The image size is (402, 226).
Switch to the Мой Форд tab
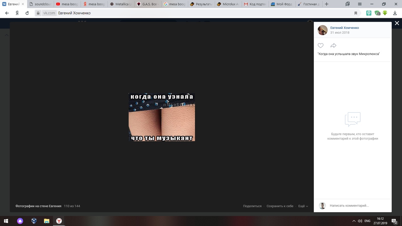point(281,4)
